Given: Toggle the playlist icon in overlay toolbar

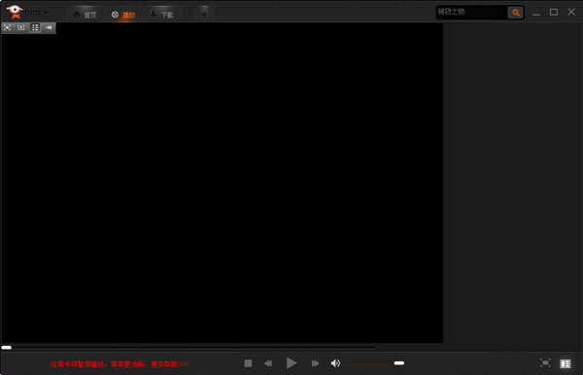Looking at the screenshot, I should click(35, 27).
